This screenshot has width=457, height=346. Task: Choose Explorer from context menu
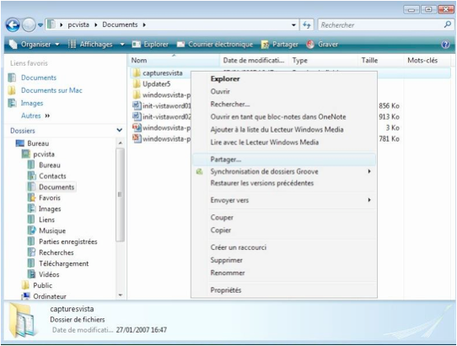point(284,78)
